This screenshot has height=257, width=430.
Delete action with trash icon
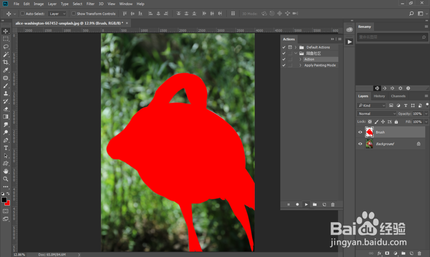click(333, 204)
